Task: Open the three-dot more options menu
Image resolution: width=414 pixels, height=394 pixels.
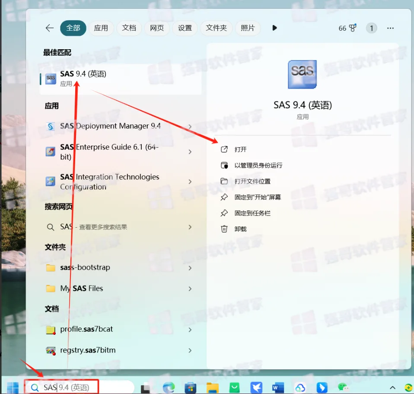Action: [390, 28]
